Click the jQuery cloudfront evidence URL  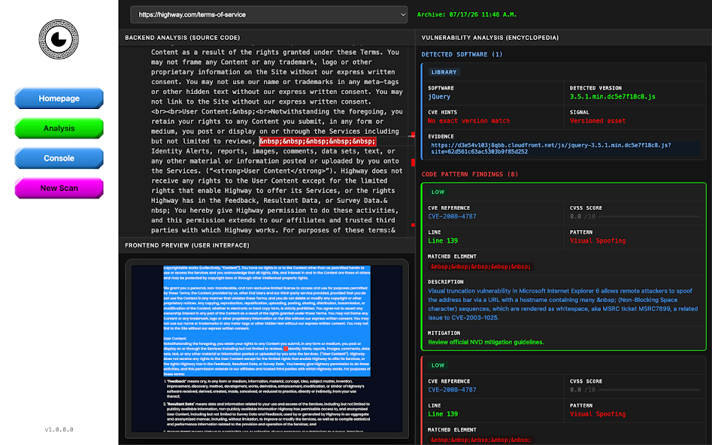(x=551, y=149)
